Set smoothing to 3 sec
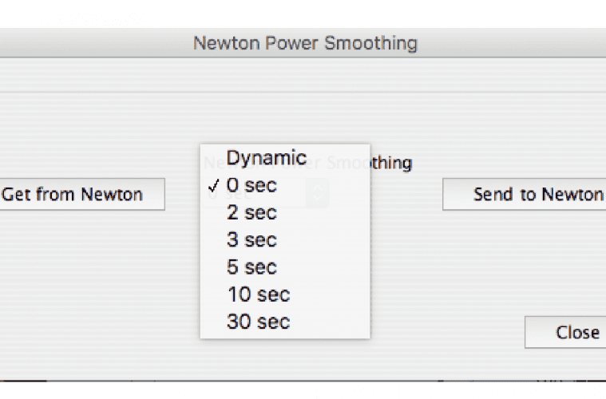The width and height of the screenshot is (606, 399). (x=252, y=240)
